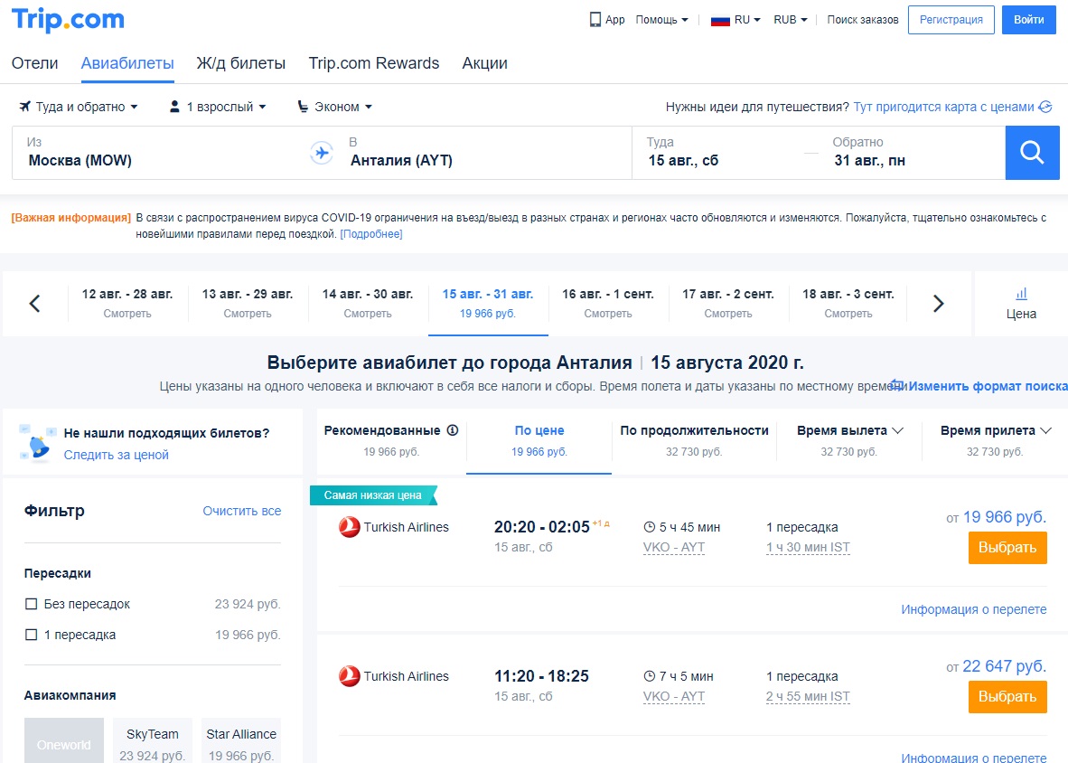This screenshot has width=1068, height=763.
Task: Click the price map globe icon
Action: pos(1045,107)
